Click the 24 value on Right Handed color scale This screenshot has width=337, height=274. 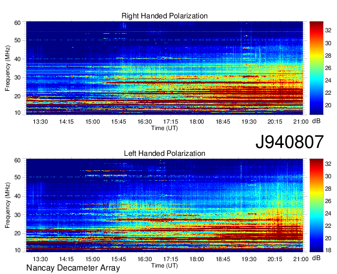tap(328, 80)
